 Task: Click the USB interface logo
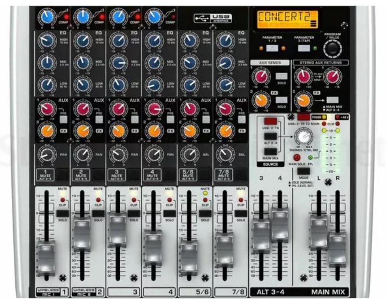(x=213, y=18)
